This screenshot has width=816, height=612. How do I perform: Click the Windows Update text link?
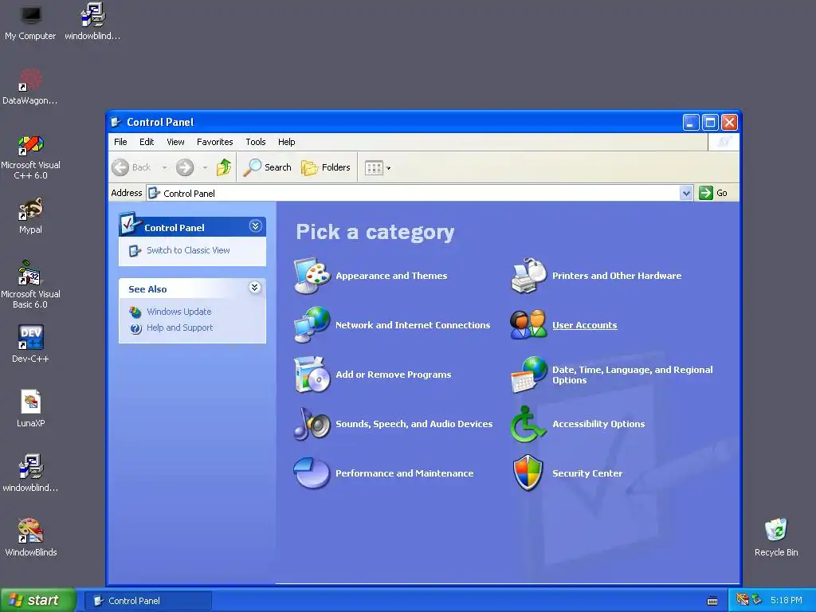179,312
